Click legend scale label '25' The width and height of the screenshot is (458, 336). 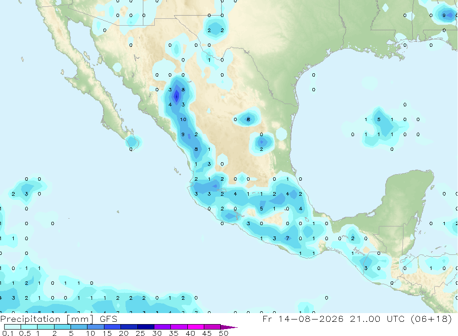point(140,333)
